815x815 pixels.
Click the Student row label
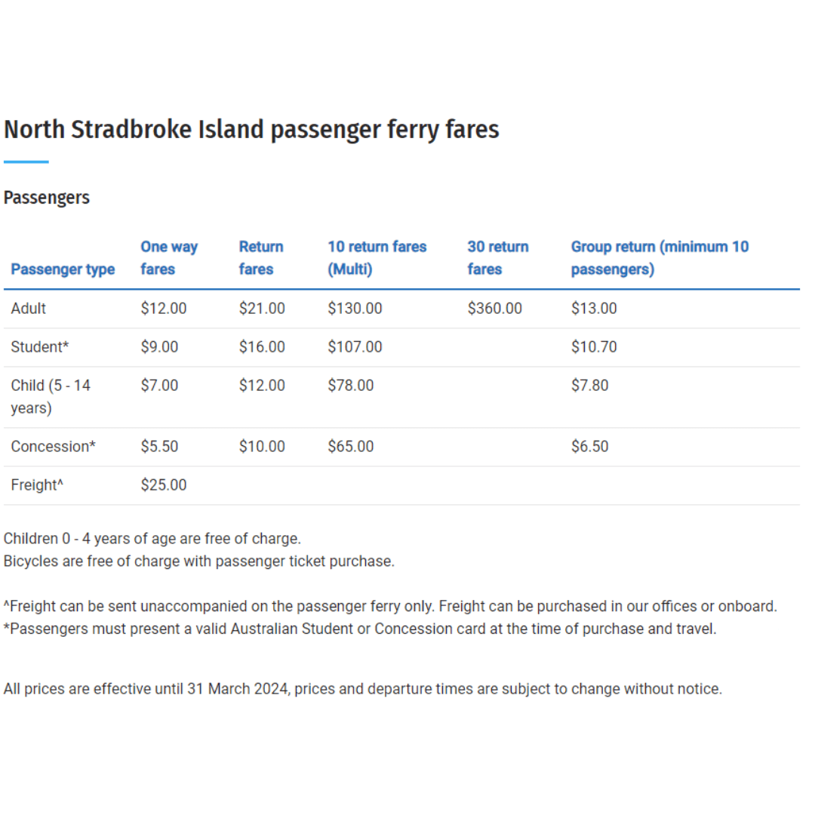click(x=40, y=347)
